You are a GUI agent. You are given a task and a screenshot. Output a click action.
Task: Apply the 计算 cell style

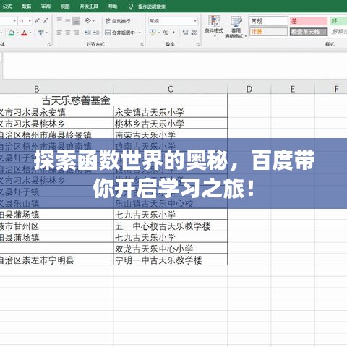[x=268, y=32]
